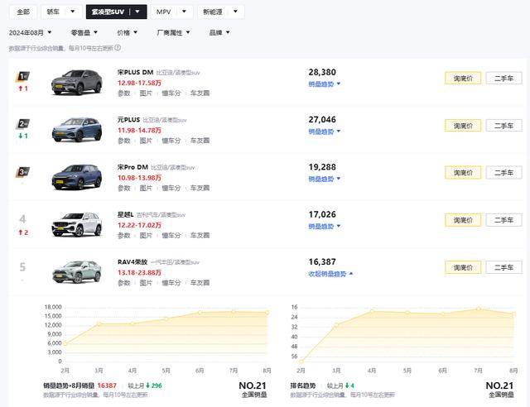
Task: Open the RAV4荣放 car thumbnail
Action: (77, 272)
